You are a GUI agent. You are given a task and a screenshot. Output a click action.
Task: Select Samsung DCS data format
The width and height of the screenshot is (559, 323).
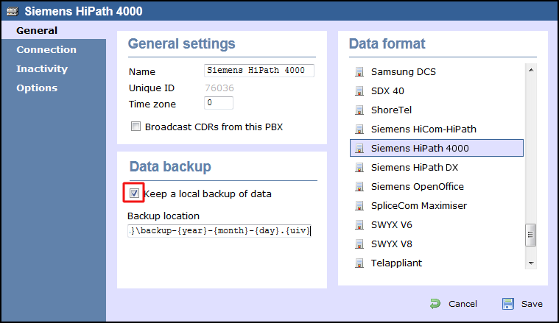click(437, 72)
